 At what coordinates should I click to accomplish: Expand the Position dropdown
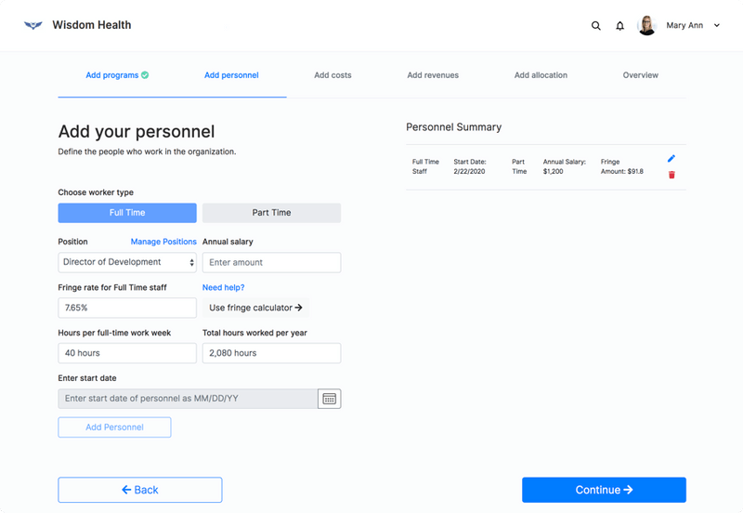click(127, 262)
